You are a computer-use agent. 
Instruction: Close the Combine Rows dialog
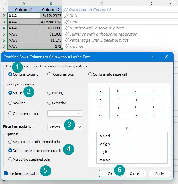[166, 57]
